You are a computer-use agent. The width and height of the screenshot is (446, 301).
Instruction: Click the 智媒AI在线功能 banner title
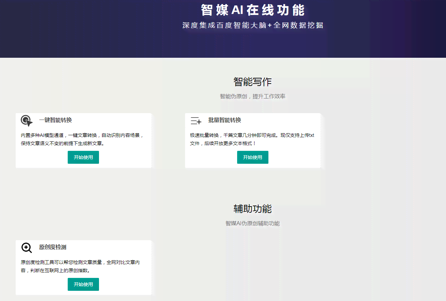tap(252, 10)
